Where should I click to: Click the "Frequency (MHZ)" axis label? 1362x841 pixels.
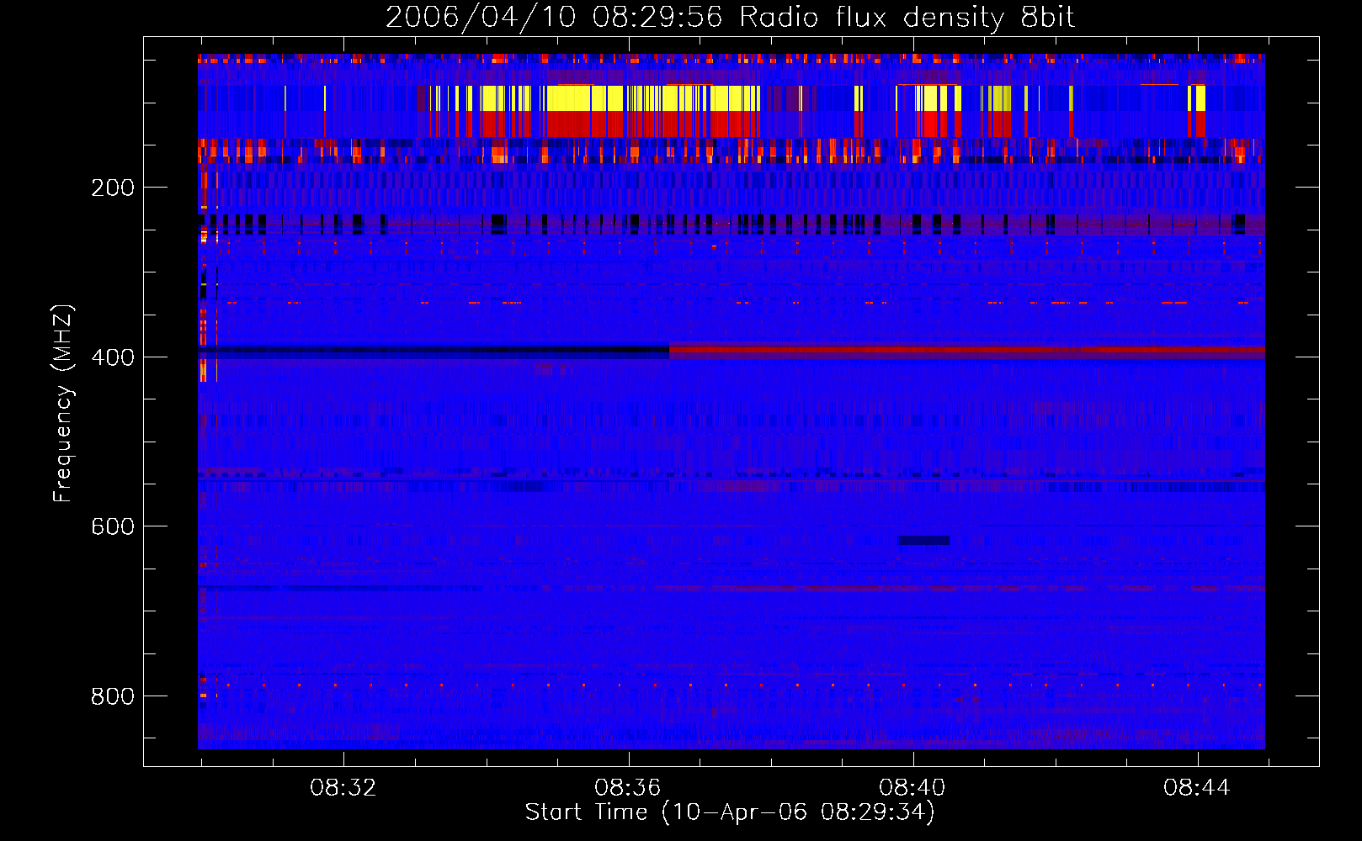[x=62, y=404]
